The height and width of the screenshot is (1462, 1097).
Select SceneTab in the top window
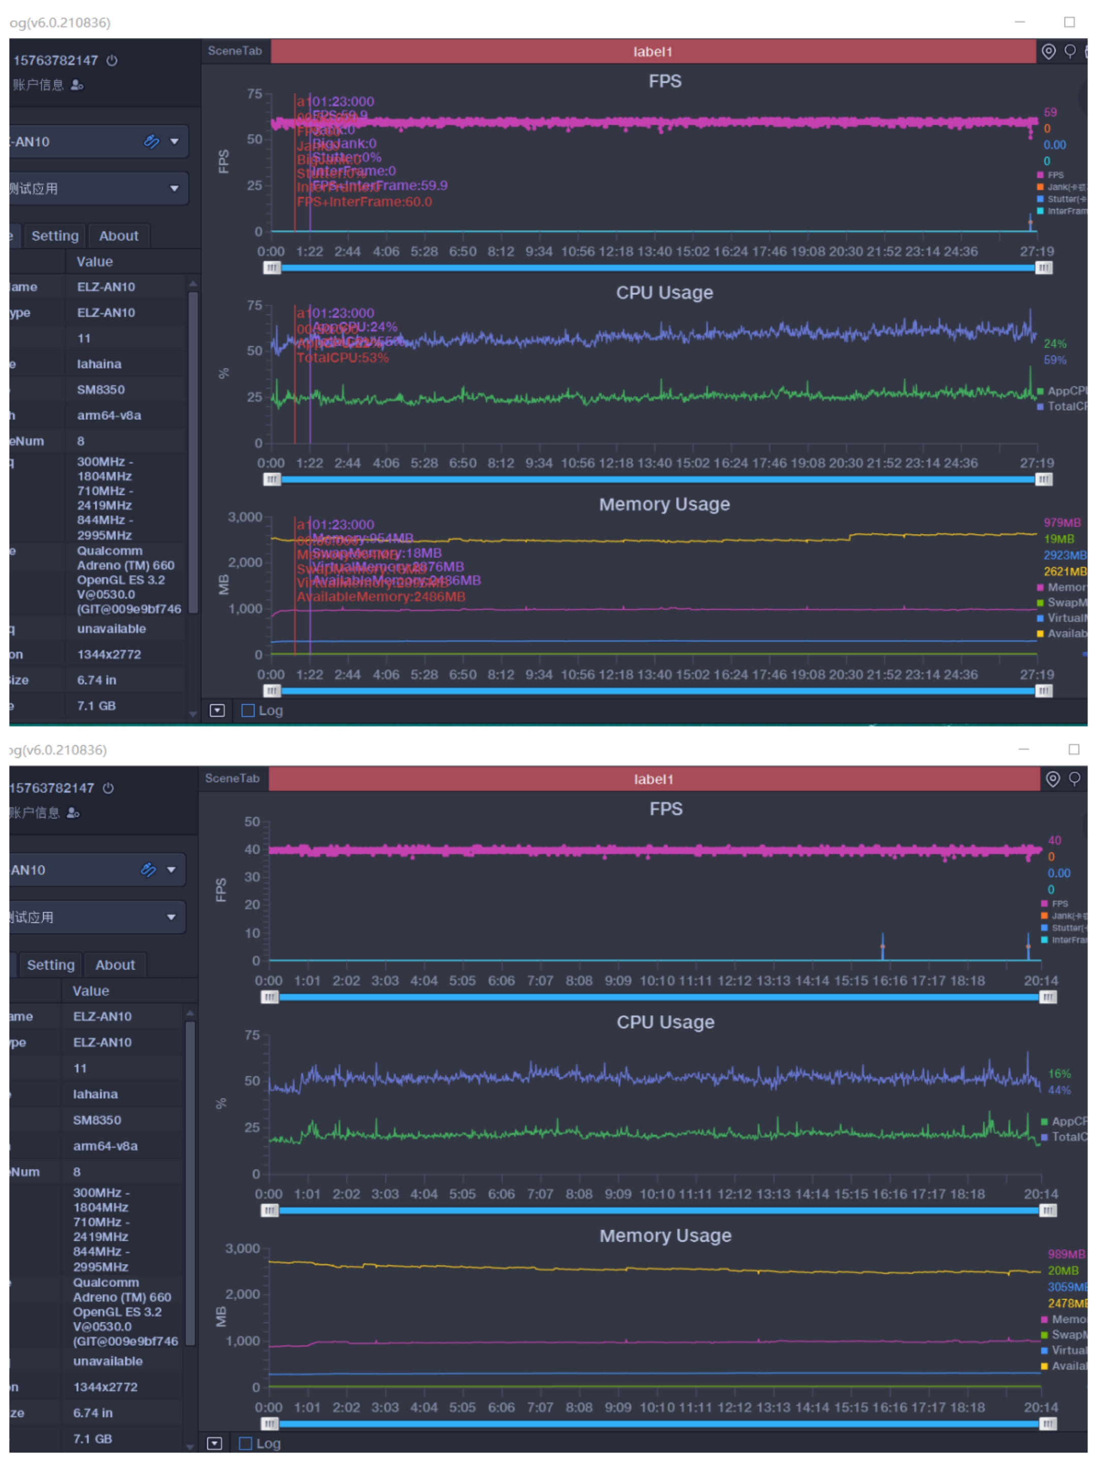click(235, 51)
